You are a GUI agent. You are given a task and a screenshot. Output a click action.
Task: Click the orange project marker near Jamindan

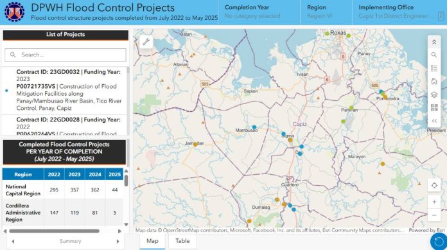click(195, 145)
